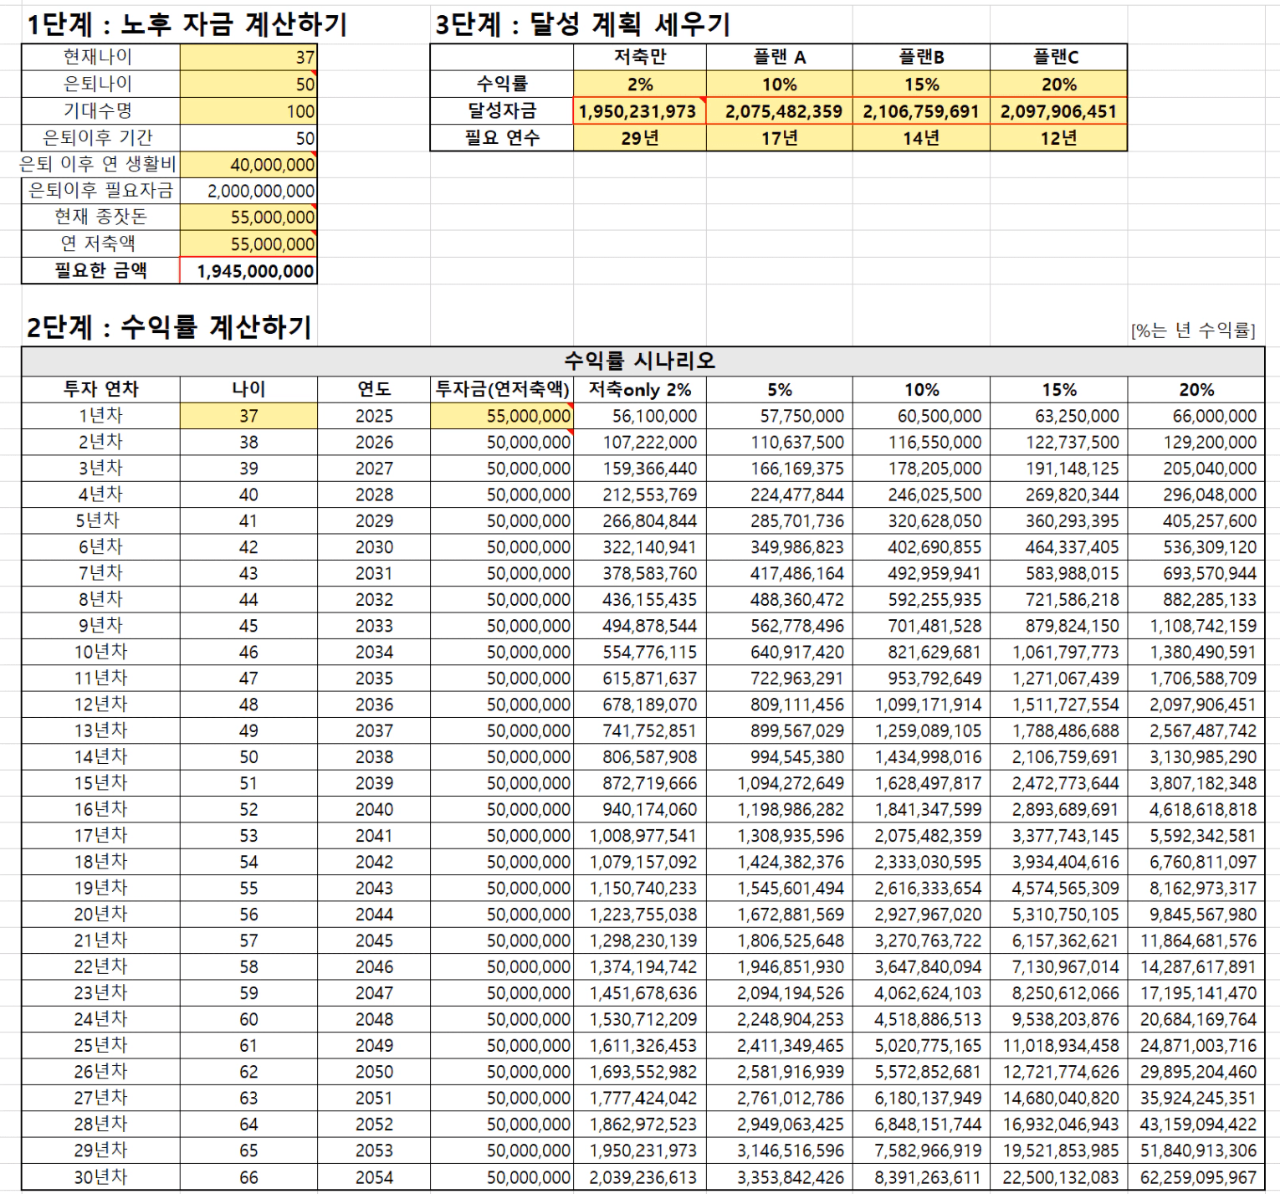Click the 은퇴이후 기간 label cell

100,137
